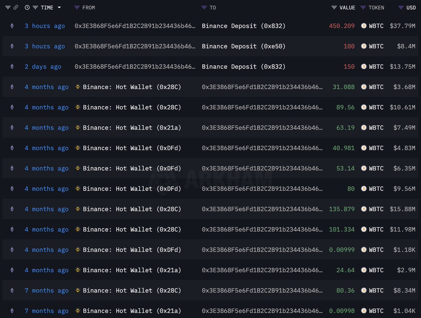Click the WBTC token label in $8.34M row
This screenshot has height=318, width=421.
tap(376, 291)
